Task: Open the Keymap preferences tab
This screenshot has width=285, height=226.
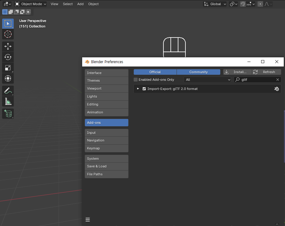Action: (x=107, y=148)
